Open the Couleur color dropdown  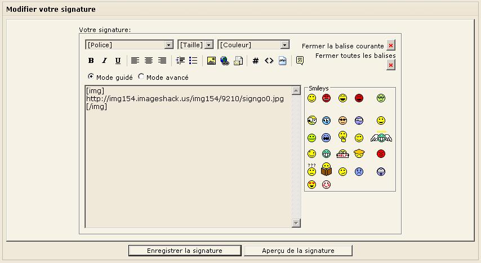click(253, 45)
